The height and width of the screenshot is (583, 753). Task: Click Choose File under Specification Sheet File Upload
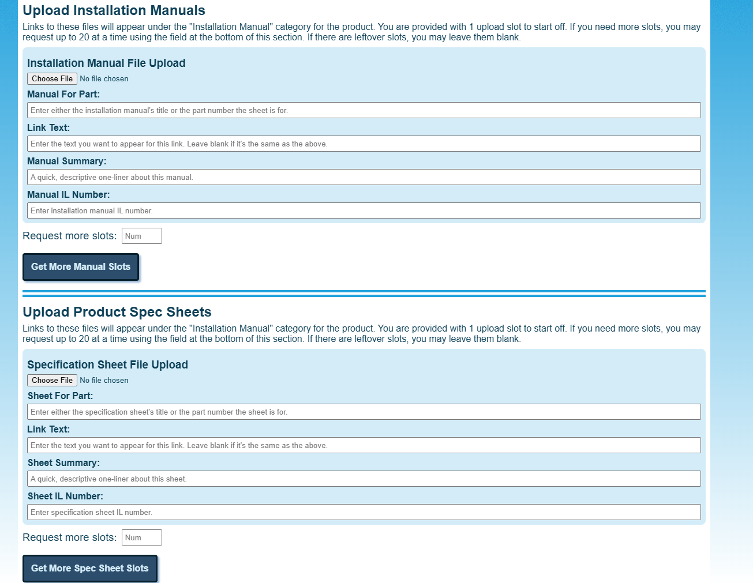52,381
